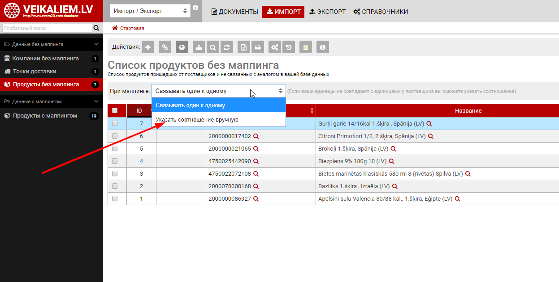Choose 'Указать соотношение вручную' option
Screen dimensions: 559x282
(197, 120)
